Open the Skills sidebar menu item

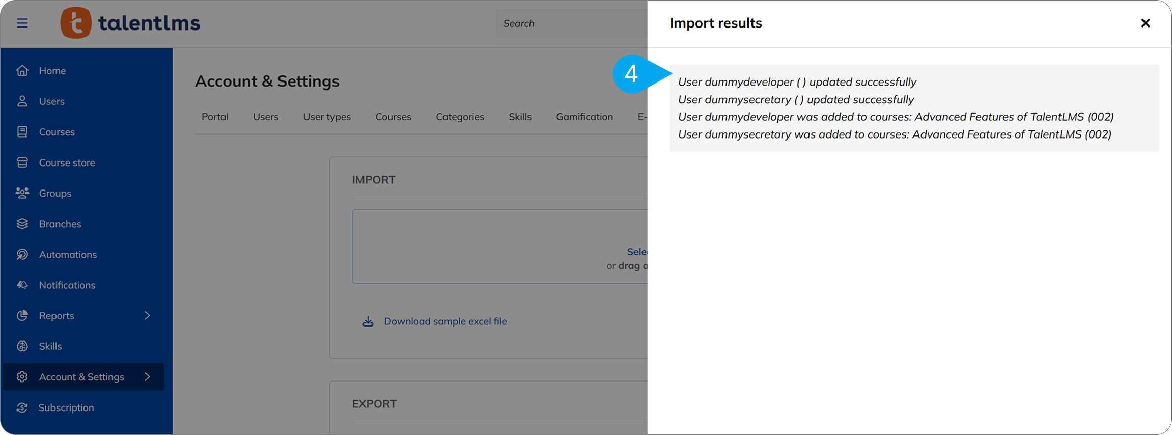pos(50,346)
